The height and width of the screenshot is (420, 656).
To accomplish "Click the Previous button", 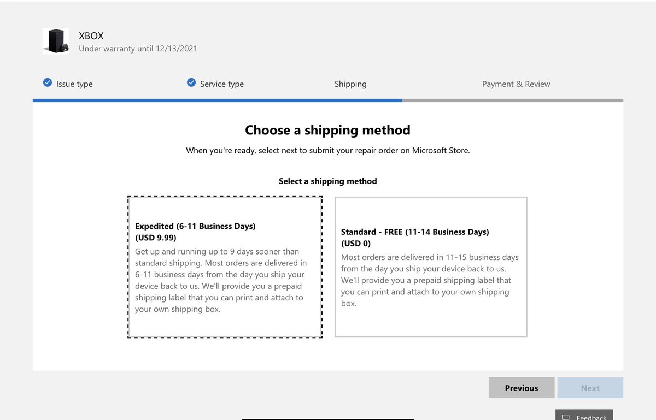I will pyautogui.click(x=522, y=388).
